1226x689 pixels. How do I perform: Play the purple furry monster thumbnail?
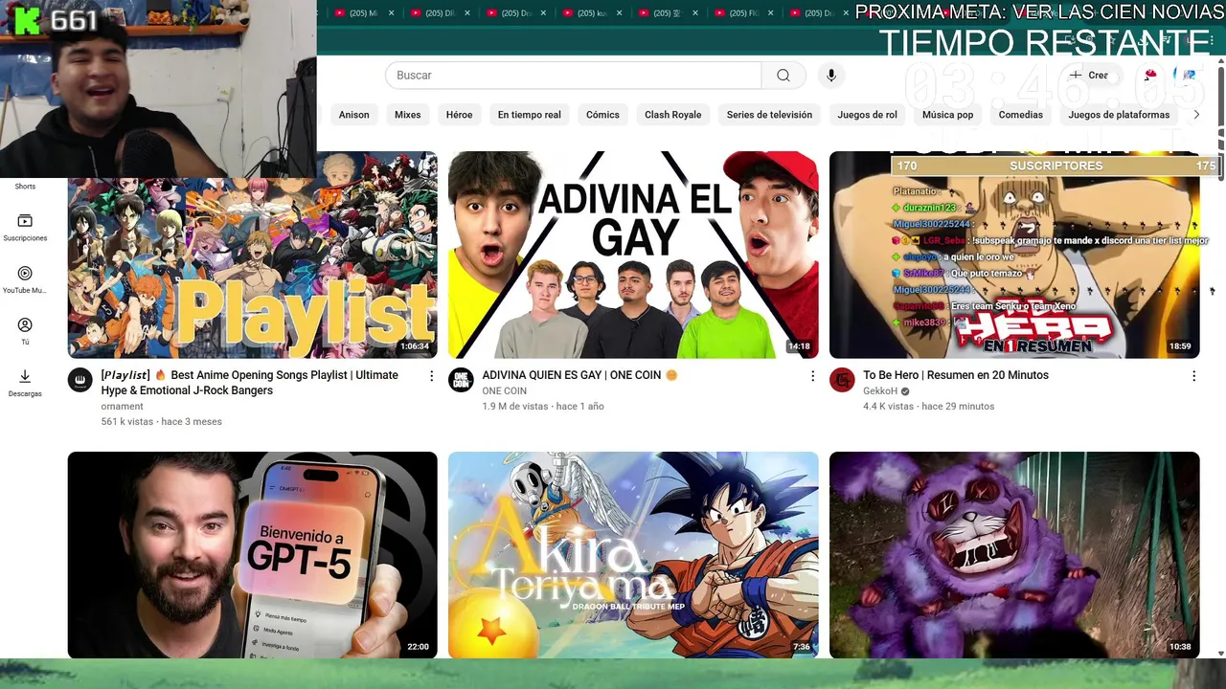(x=1014, y=555)
